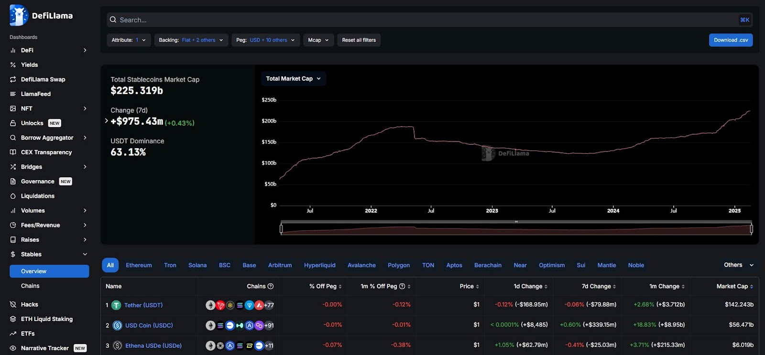Sort by % Off Peg column header
Image resolution: width=765 pixels, height=355 pixels.
tap(326, 286)
